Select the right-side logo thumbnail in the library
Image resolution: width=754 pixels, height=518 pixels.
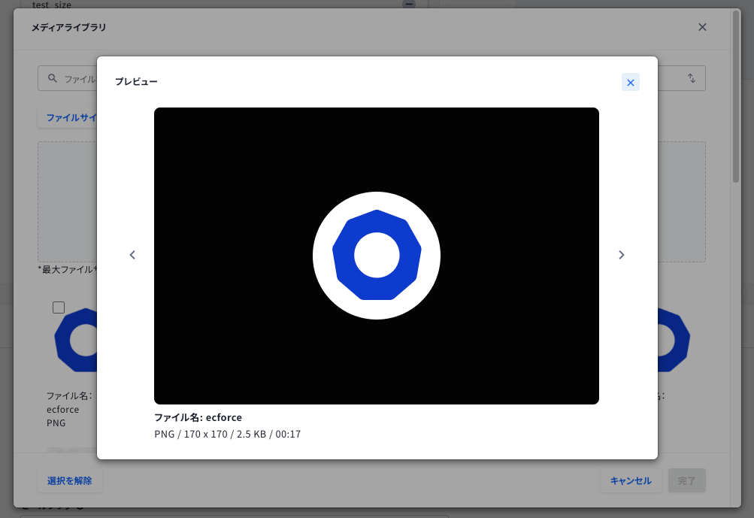674,340
